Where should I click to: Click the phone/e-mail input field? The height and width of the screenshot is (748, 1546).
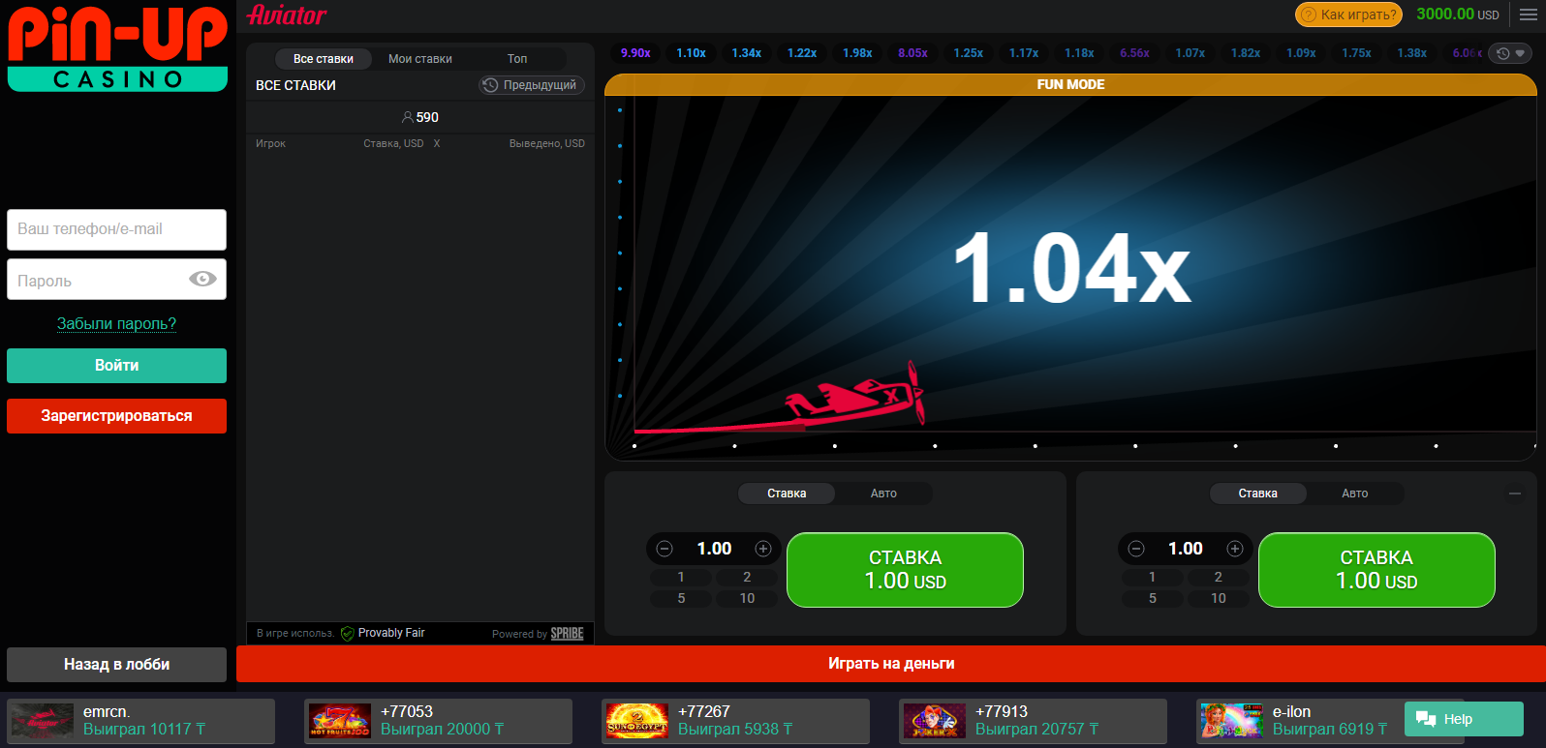tap(116, 229)
